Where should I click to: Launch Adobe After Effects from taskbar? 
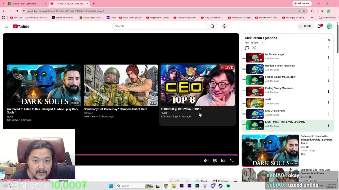click(x=189, y=186)
